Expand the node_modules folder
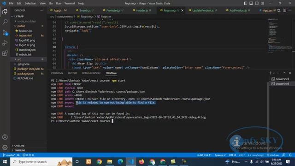The height and width of the screenshot is (166, 295). (x=28, y=21)
